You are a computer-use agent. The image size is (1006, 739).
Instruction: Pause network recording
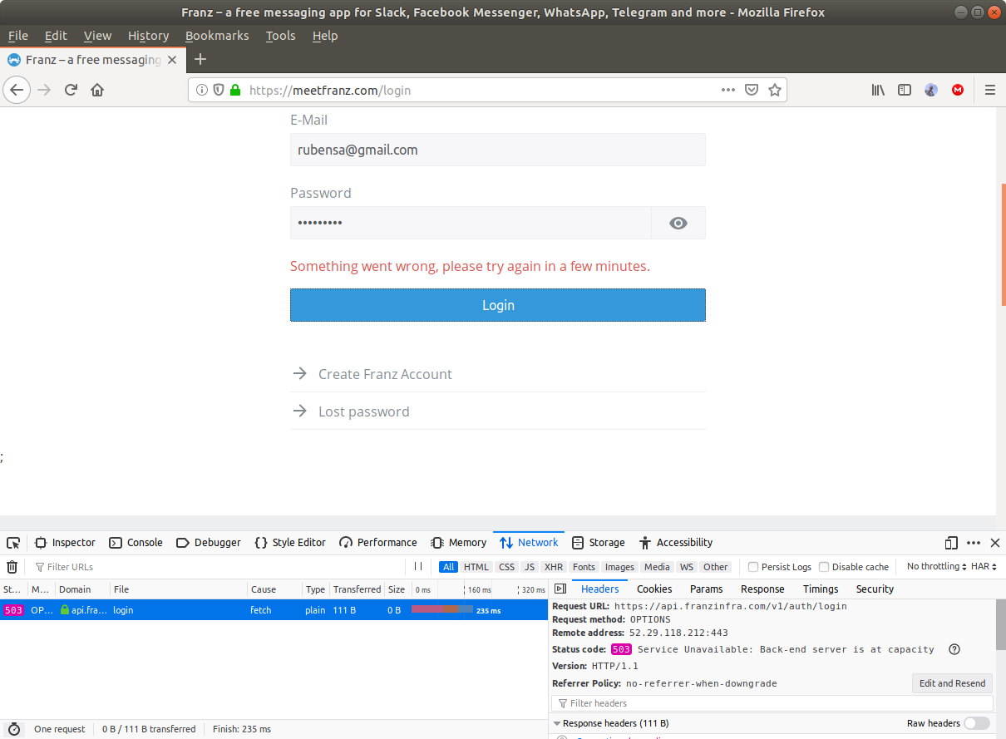click(418, 566)
